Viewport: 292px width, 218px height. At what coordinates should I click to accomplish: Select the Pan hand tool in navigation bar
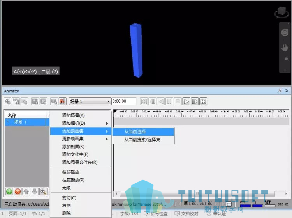point(285,48)
